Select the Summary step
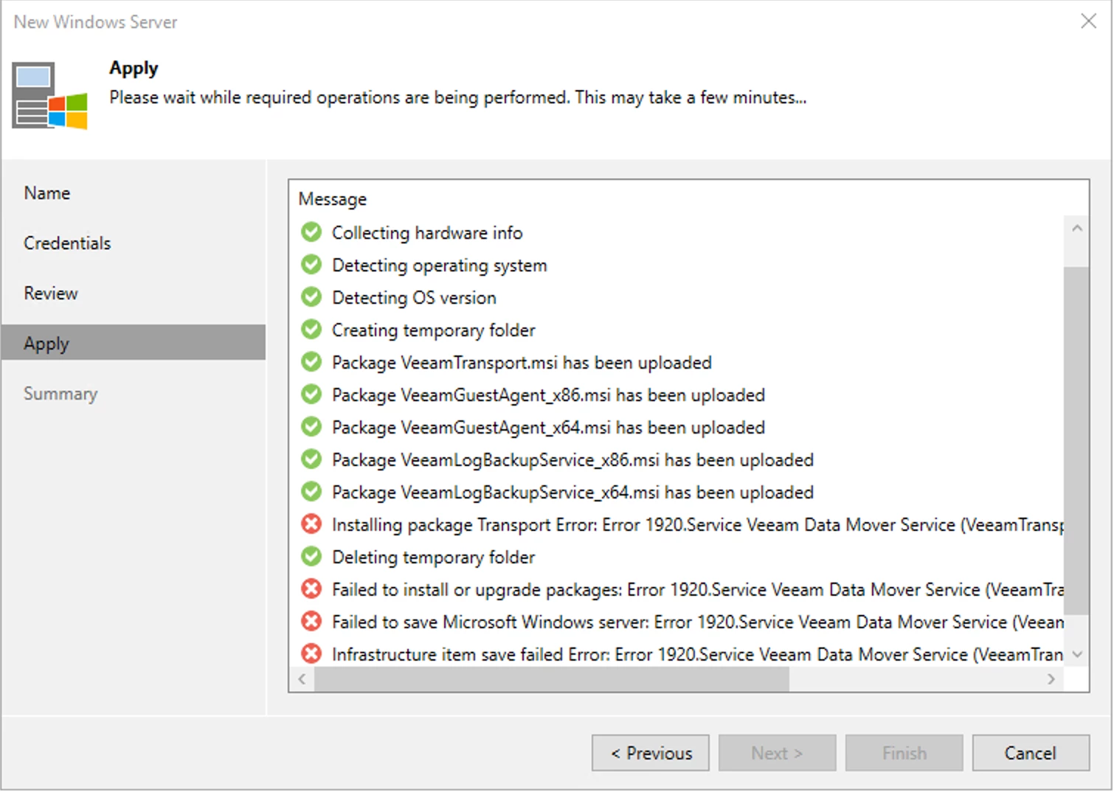 pos(60,393)
